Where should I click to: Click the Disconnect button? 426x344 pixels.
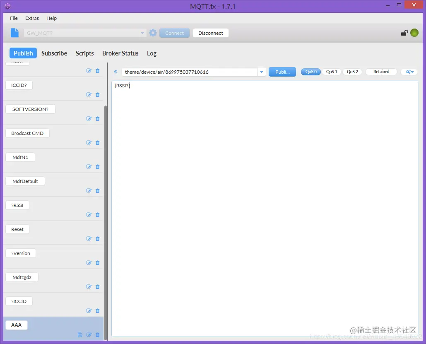211,33
